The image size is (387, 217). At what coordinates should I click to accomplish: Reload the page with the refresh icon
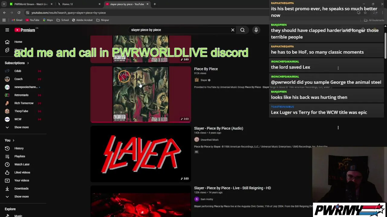pyautogui.click(x=19, y=13)
